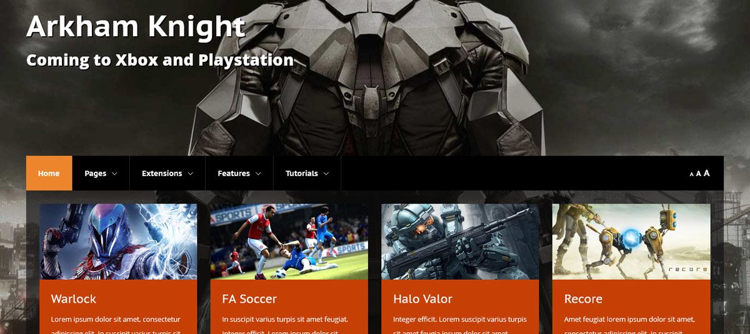Open the FA Soccer title link
The height and width of the screenshot is (334, 750).
pos(249,299)
